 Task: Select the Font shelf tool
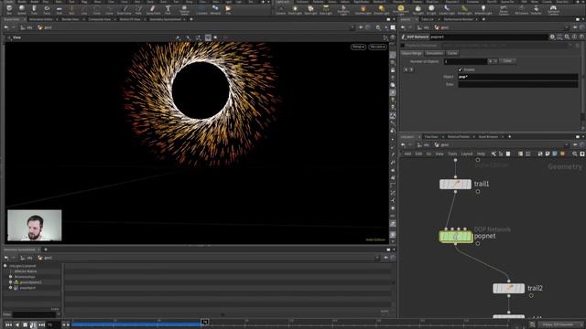168,9
